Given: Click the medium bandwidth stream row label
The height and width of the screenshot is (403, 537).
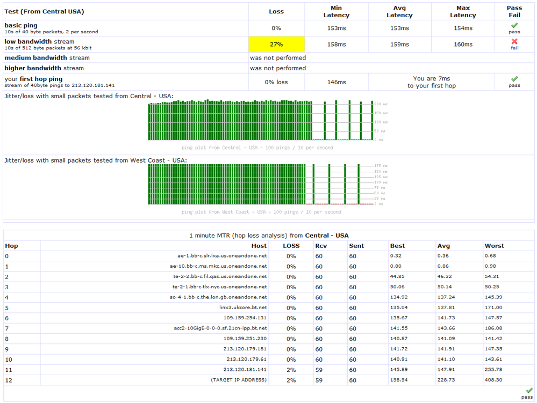Looking at the screenshot, I should tap(47, 58).
